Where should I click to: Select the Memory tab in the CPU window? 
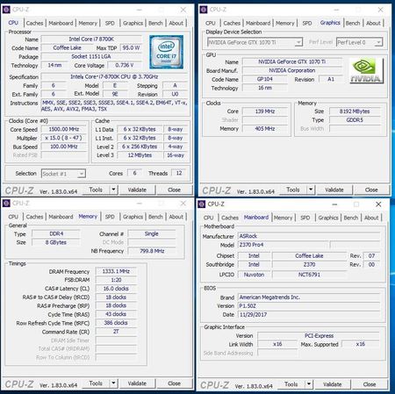pos(88,23)
